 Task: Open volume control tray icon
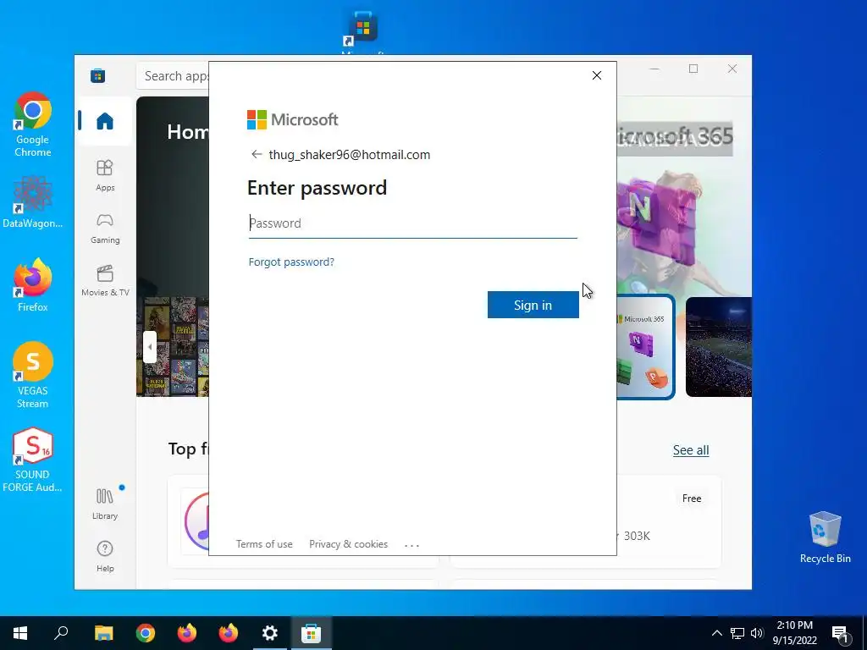757,633
